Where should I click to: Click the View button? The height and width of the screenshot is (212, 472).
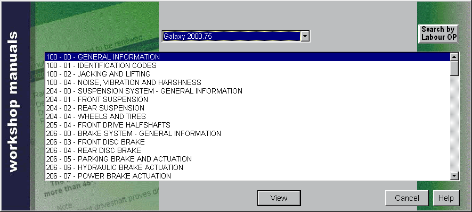(279, 198)
